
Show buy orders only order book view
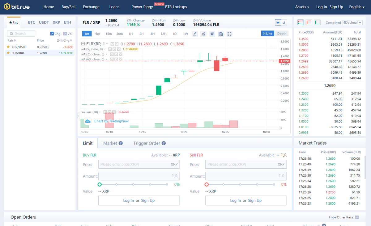317,23
